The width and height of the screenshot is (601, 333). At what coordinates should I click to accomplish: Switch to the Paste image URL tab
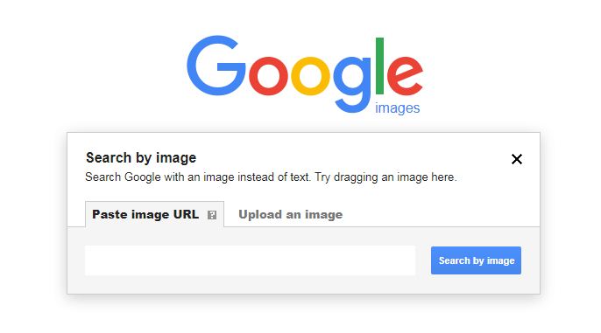[154, 214]
